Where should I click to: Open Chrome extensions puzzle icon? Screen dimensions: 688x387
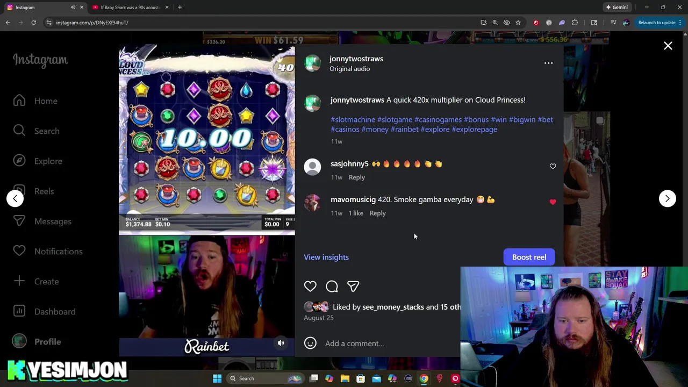click(575, 23)
